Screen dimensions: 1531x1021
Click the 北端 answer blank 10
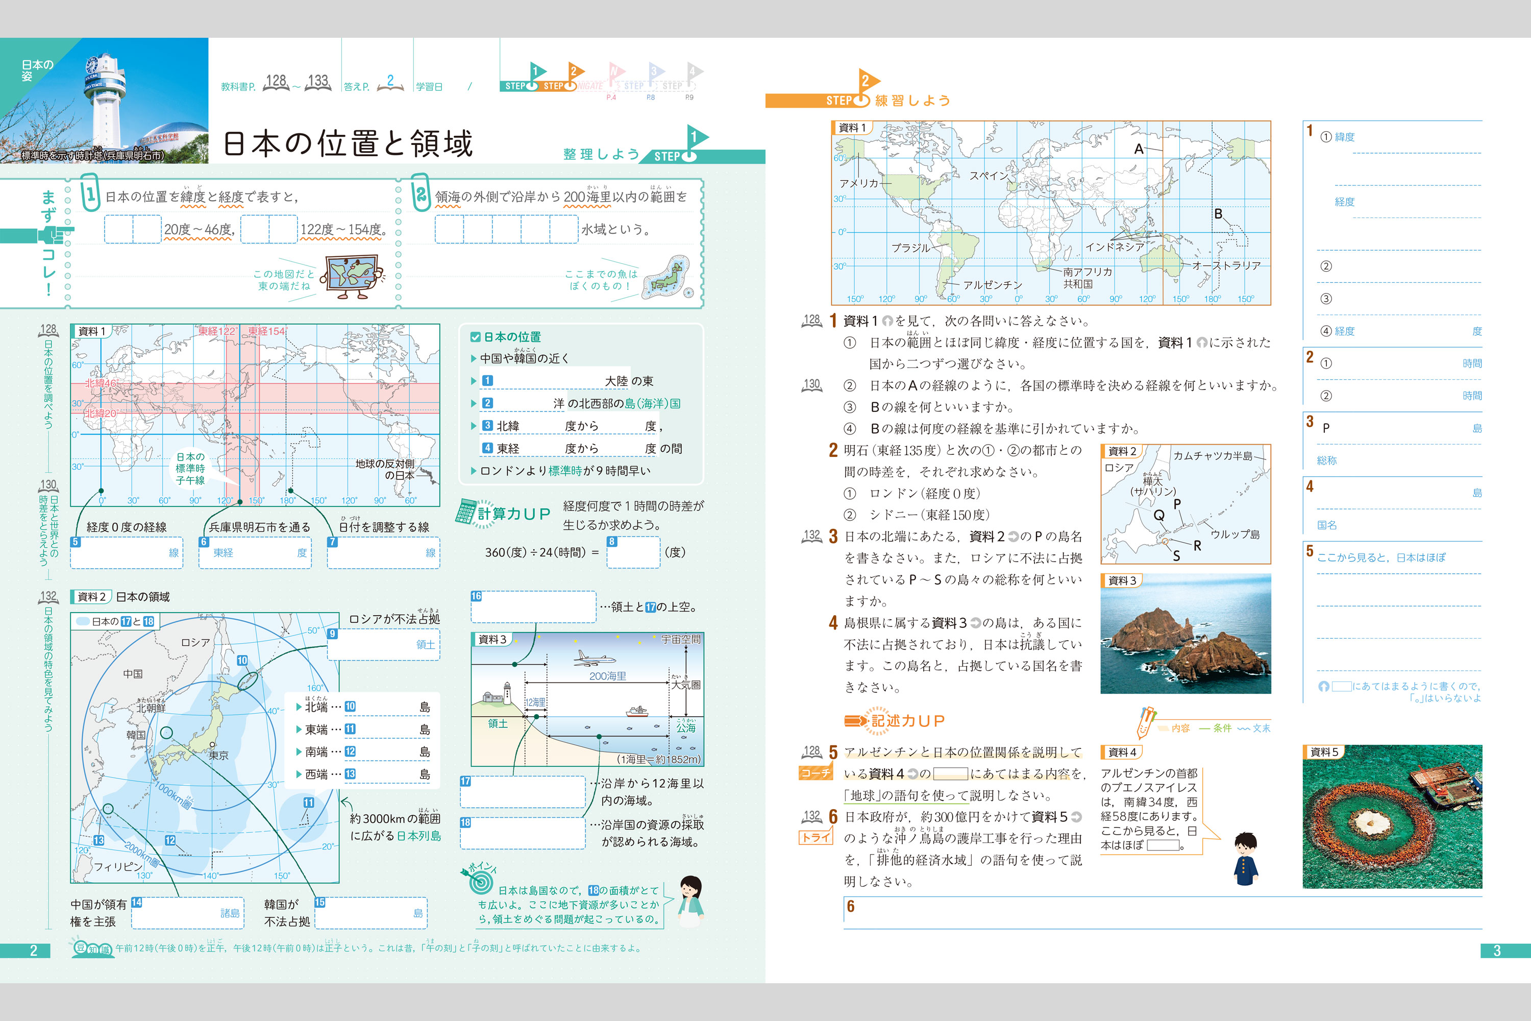click(387, 707)
